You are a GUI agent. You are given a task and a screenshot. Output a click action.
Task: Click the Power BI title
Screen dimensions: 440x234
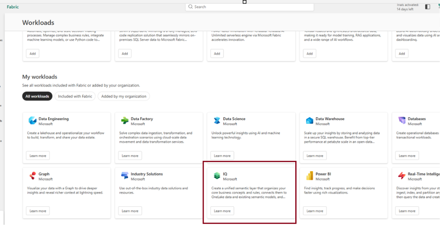coord(323,174)
